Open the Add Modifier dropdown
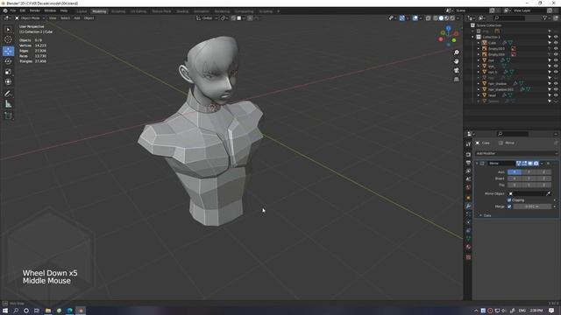 tap(516, 153)
